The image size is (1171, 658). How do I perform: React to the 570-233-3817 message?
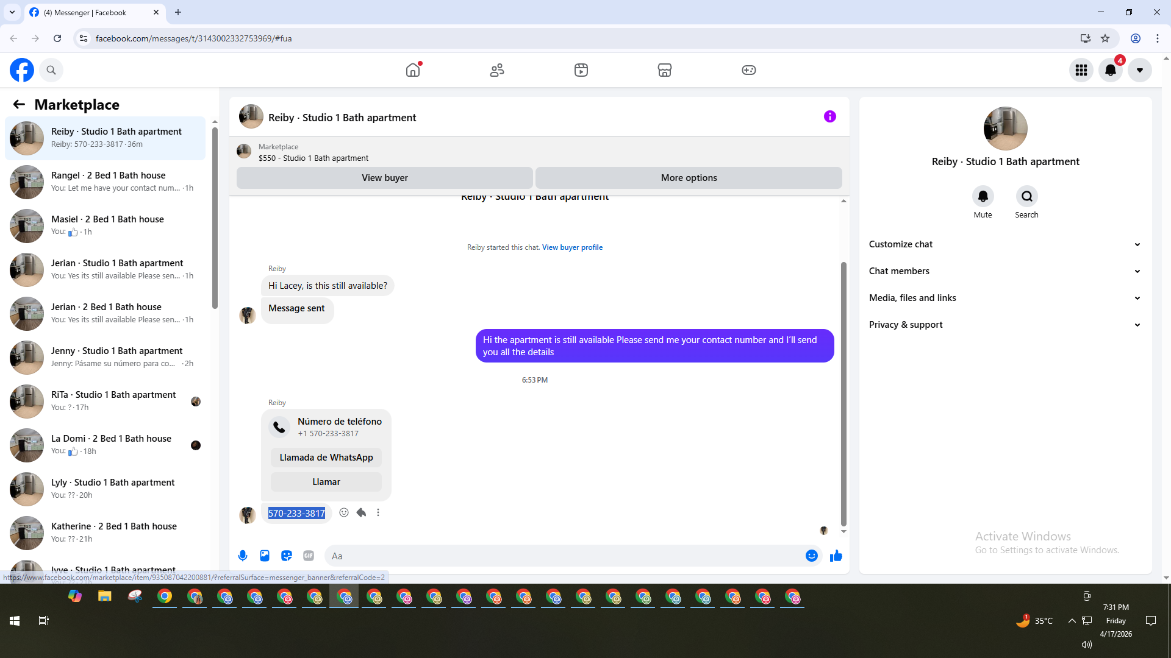click(344, 512)
